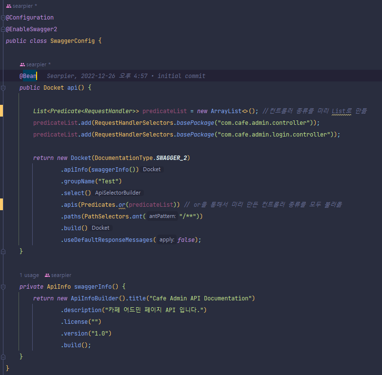This screenshot has width=382, height=375.
Task: Collapse the swaggerInfo() method fold marker
Action: pyautogui.click(x=3, y=287)
